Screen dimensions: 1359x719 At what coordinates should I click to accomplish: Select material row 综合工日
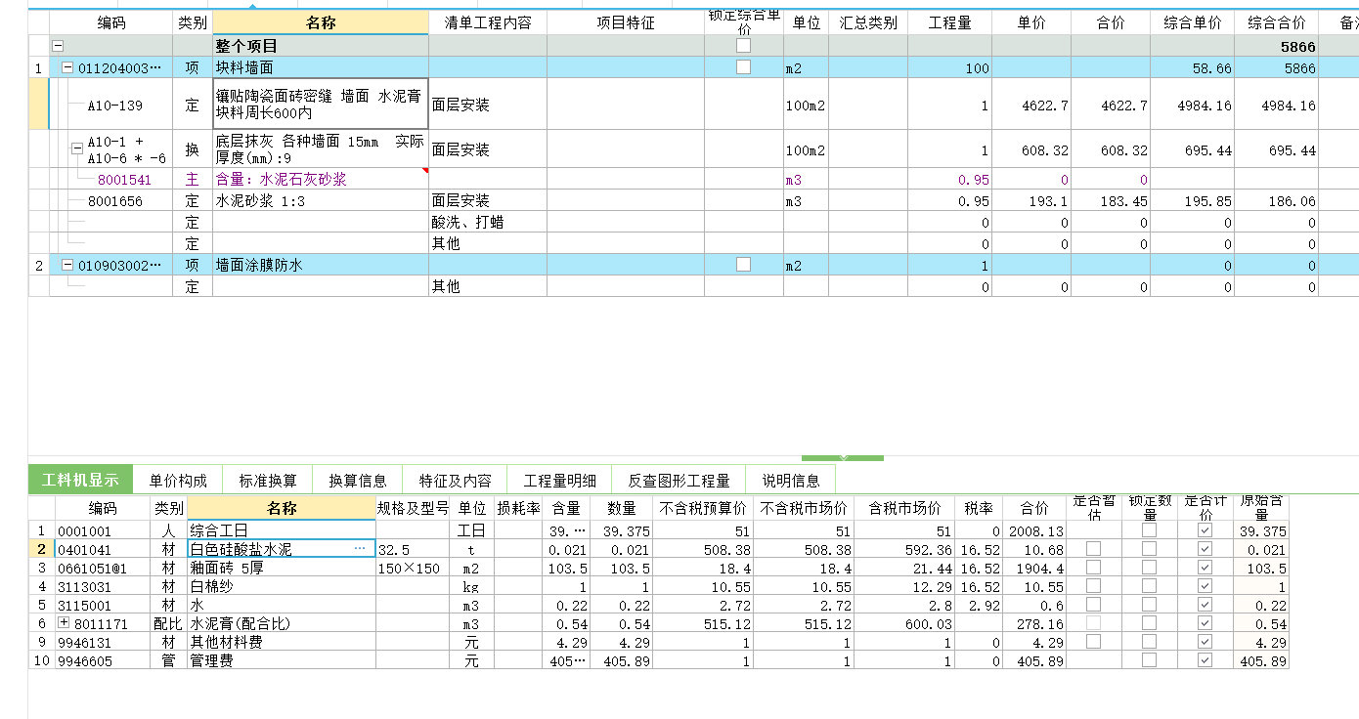pos(282,530)
